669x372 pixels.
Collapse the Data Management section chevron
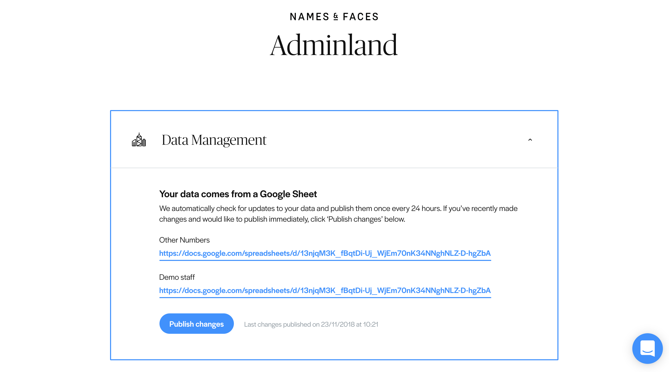530,140
